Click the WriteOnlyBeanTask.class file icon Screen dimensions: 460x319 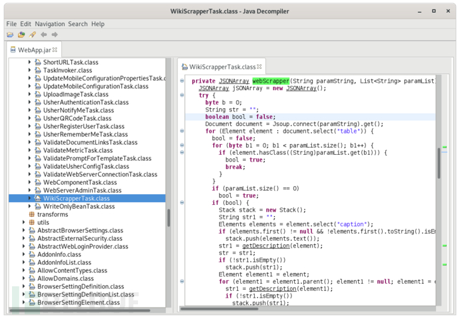click(x=37, y=206)
